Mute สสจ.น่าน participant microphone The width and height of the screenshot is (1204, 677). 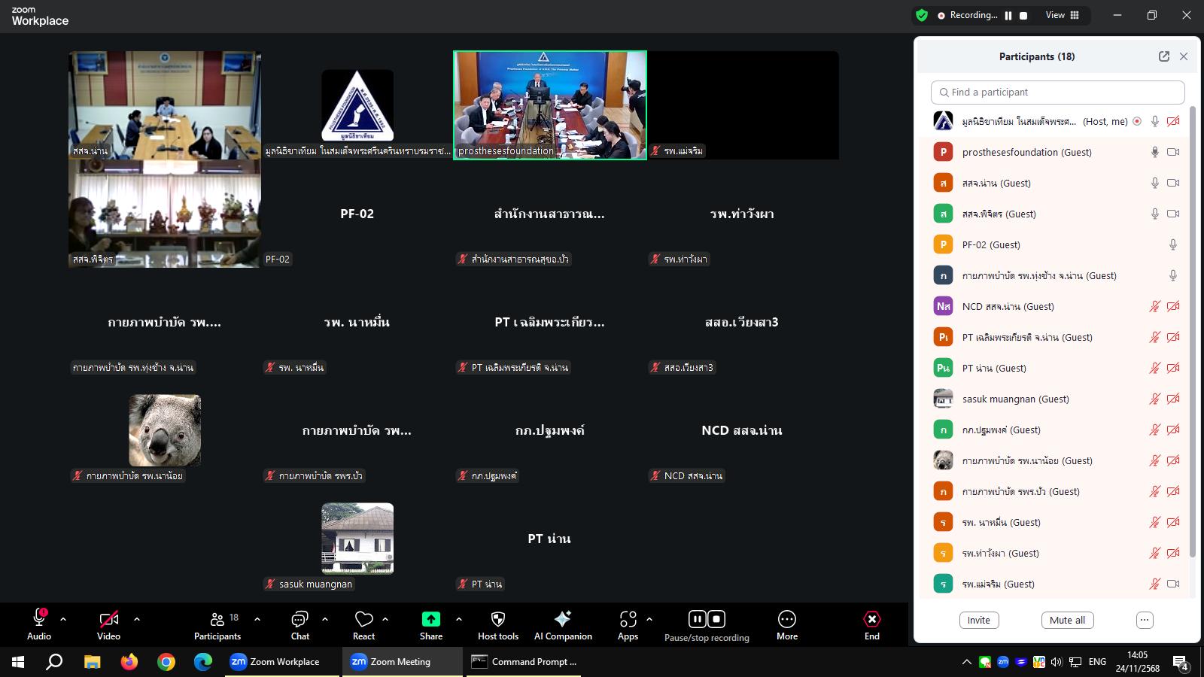tap(1155, 183)
